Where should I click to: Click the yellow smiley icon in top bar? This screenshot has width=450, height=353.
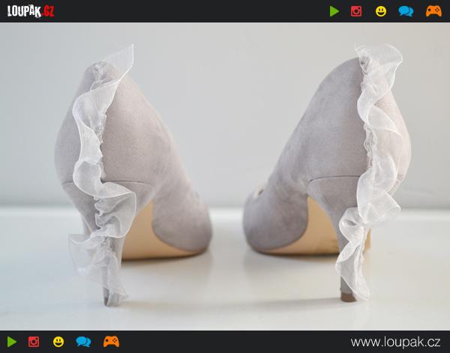click(x=381, y=11)
